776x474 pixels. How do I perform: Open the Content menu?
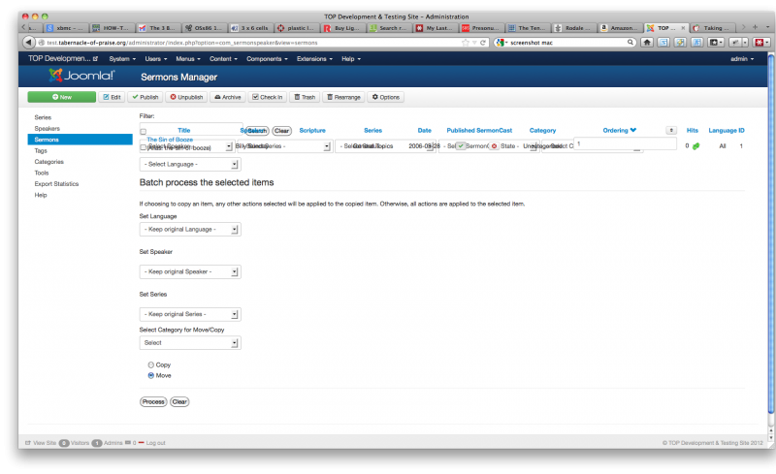coord(223,59)
